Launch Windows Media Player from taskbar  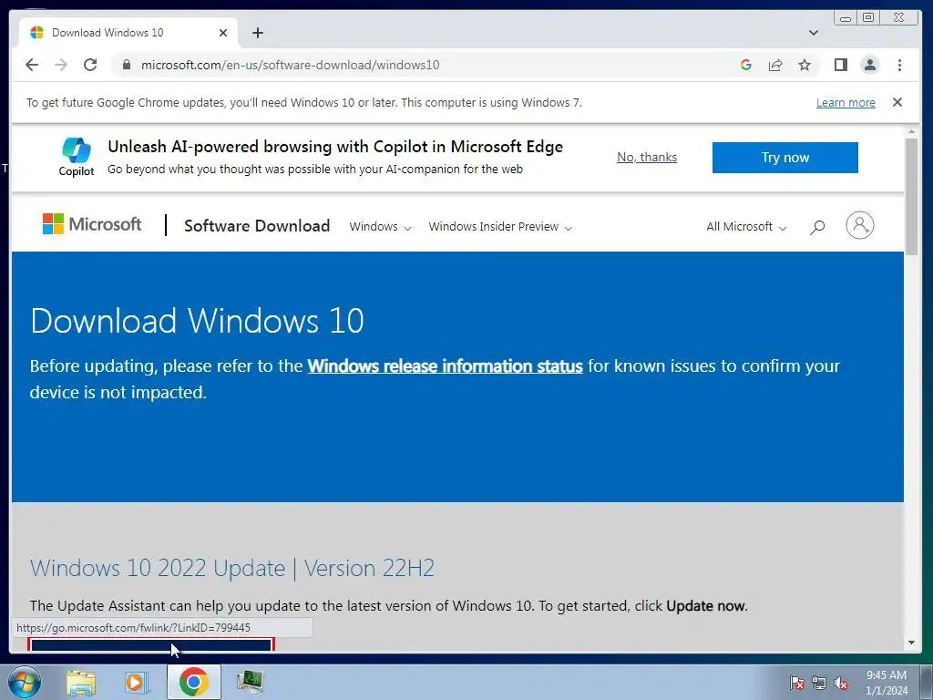(x=137, y=682)
